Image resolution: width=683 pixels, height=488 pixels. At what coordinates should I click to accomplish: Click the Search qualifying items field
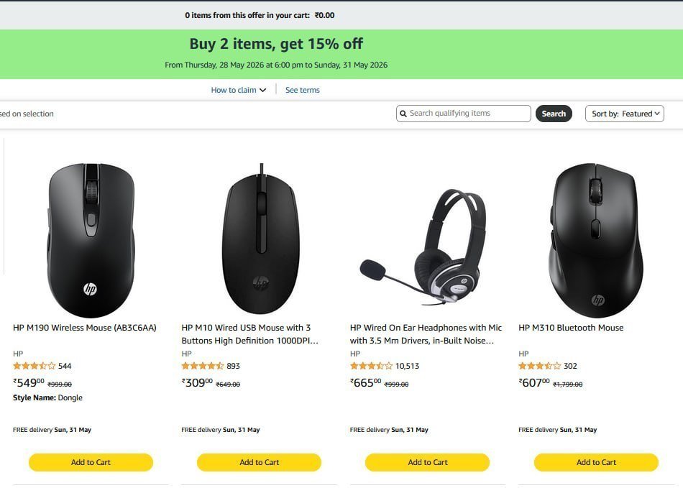tap(464, 114)
